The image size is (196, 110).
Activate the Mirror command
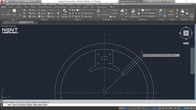pos(42,13)
